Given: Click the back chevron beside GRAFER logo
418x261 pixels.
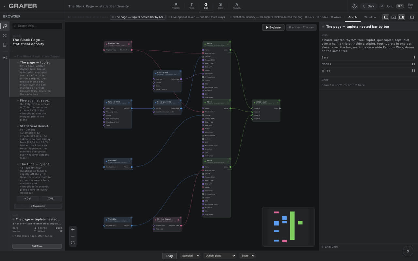Looking at the screenshot, I should pos(5,6).
